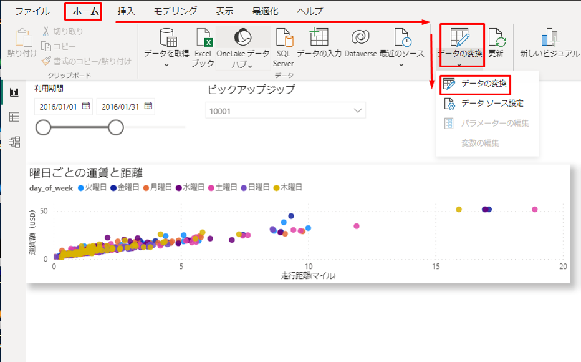581x362 pixels.
Task: Click the SQL Server source icon
Action: coord(283,40)
